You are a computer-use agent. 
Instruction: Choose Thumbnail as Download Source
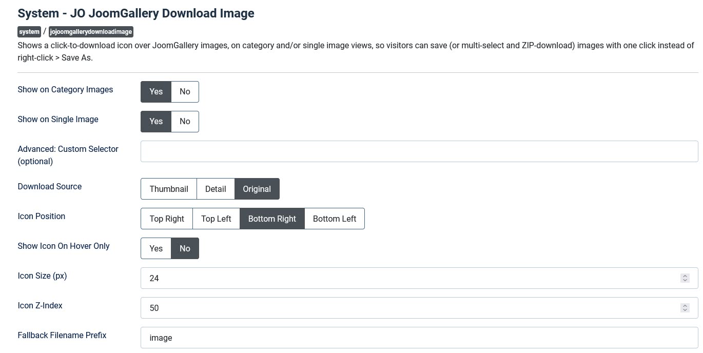[x=169, y=189]
